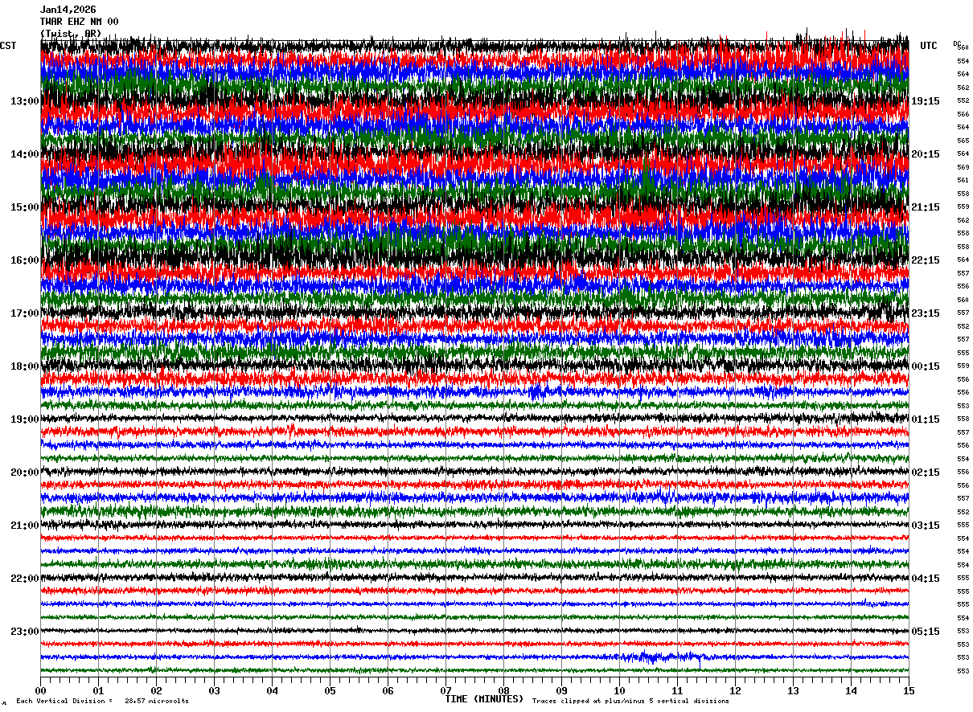Select the 00:15 UTC time label
The height and width of the screenshot is (712, 973).
(x=926, y=366)
